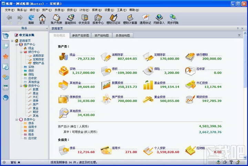Click the 期货投资 trend icon
The width and height of the screenshot is (248, 166).
pyautogui.click(x=190, y=99)
